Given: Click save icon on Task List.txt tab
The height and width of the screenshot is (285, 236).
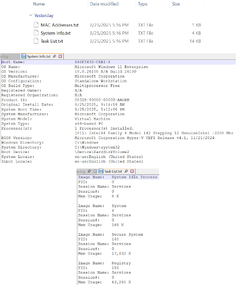Looking at the screenshot, I should coord(101,171).
